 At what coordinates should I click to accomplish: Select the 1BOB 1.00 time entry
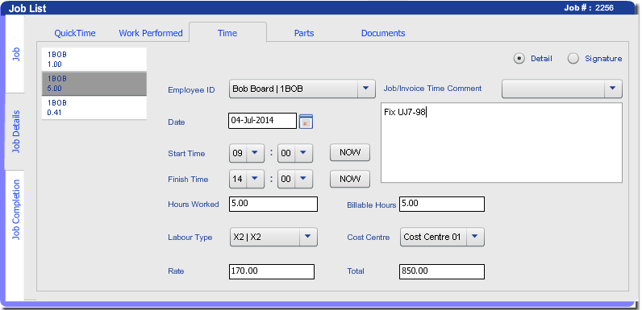coord(94,60)
